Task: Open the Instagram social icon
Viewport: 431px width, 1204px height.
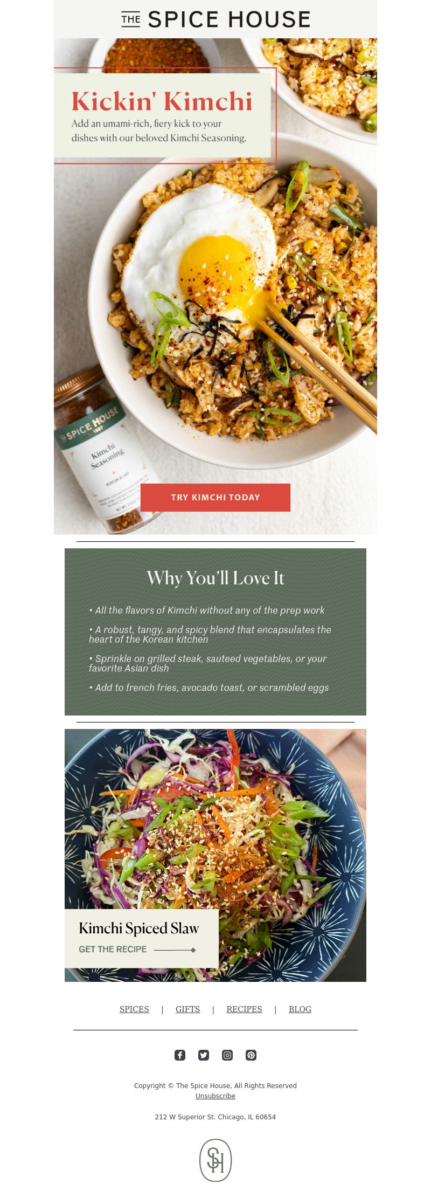Action: [x=227, y=1055]
